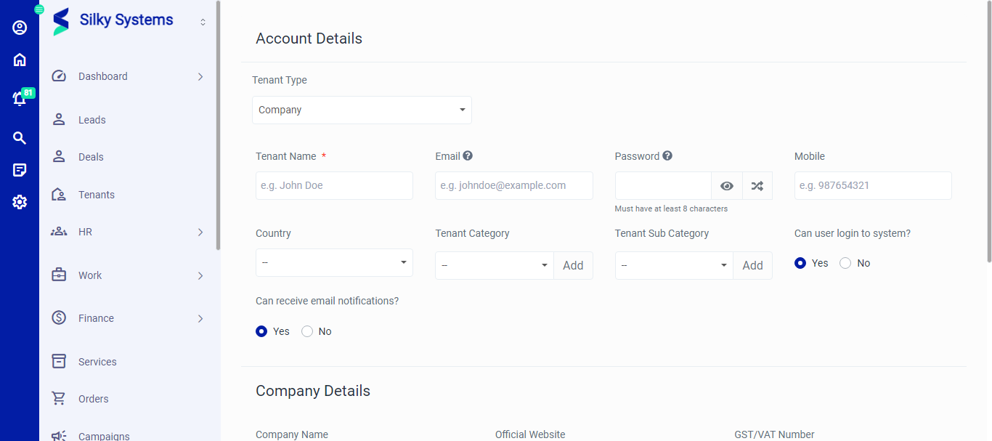This screenshot has height=441, width=992.
Task: Go to the Tenants section
Action: (x=95, y=194)
